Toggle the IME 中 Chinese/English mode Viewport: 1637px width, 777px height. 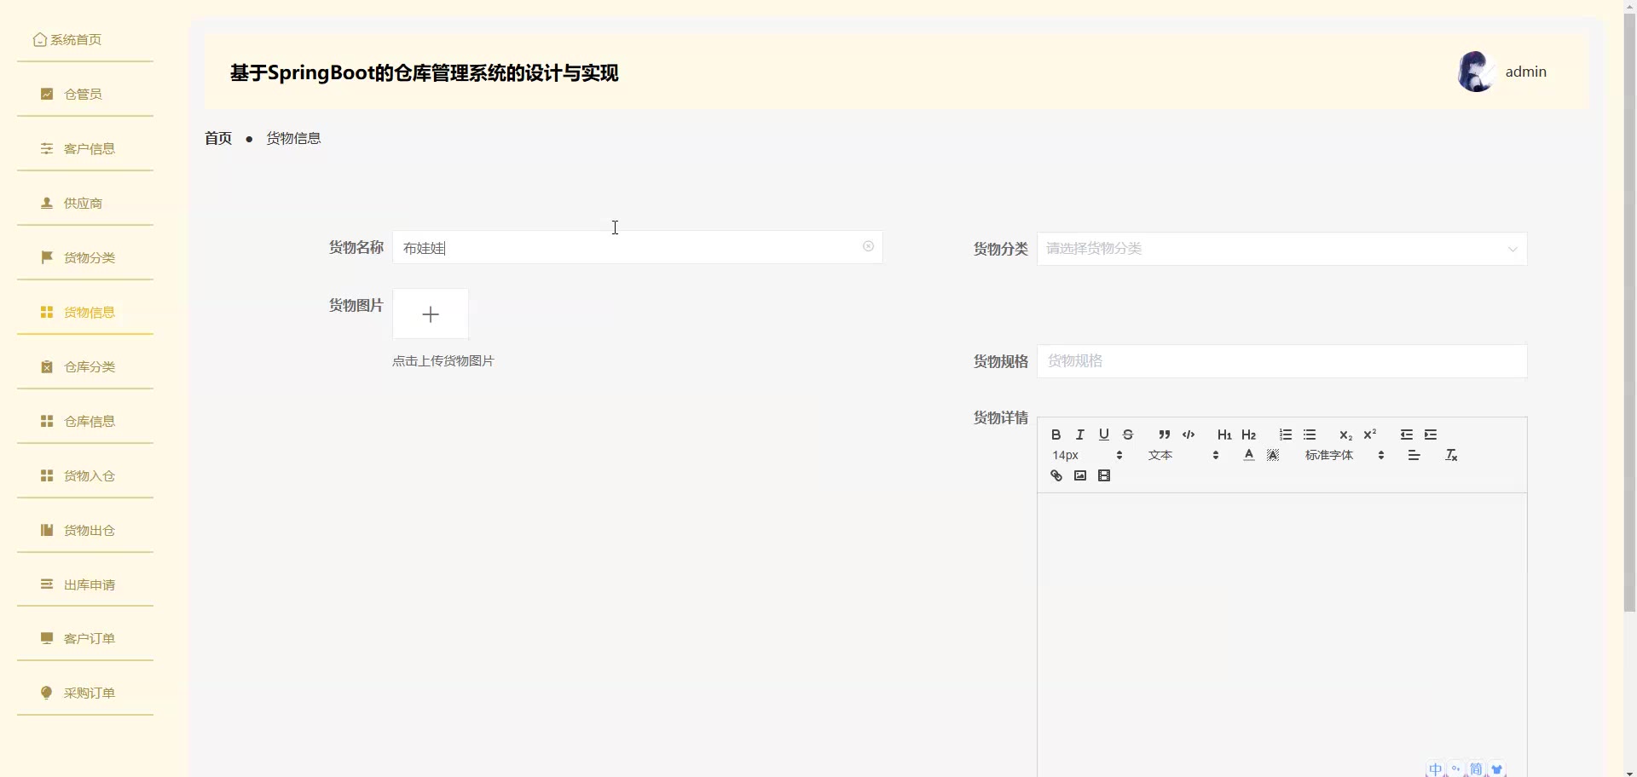[1436, 769]
